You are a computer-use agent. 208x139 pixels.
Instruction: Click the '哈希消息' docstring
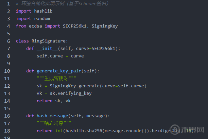pyautogui.click(x=54, y=123)
